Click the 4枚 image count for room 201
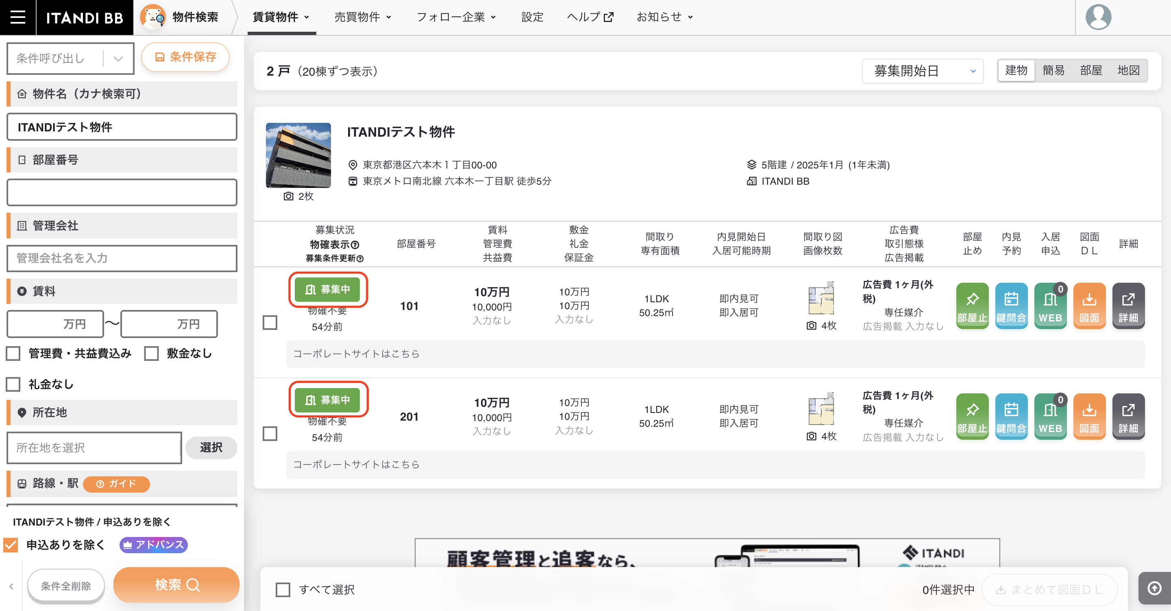The width and height of the screenshot is (1171, 611). tap(822, 436)
